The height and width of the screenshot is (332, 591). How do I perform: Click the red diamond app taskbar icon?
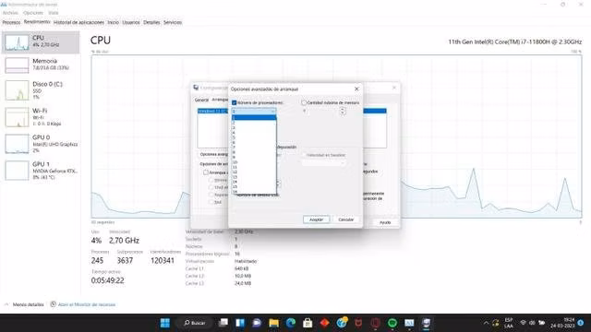click(x=324, y=323)
